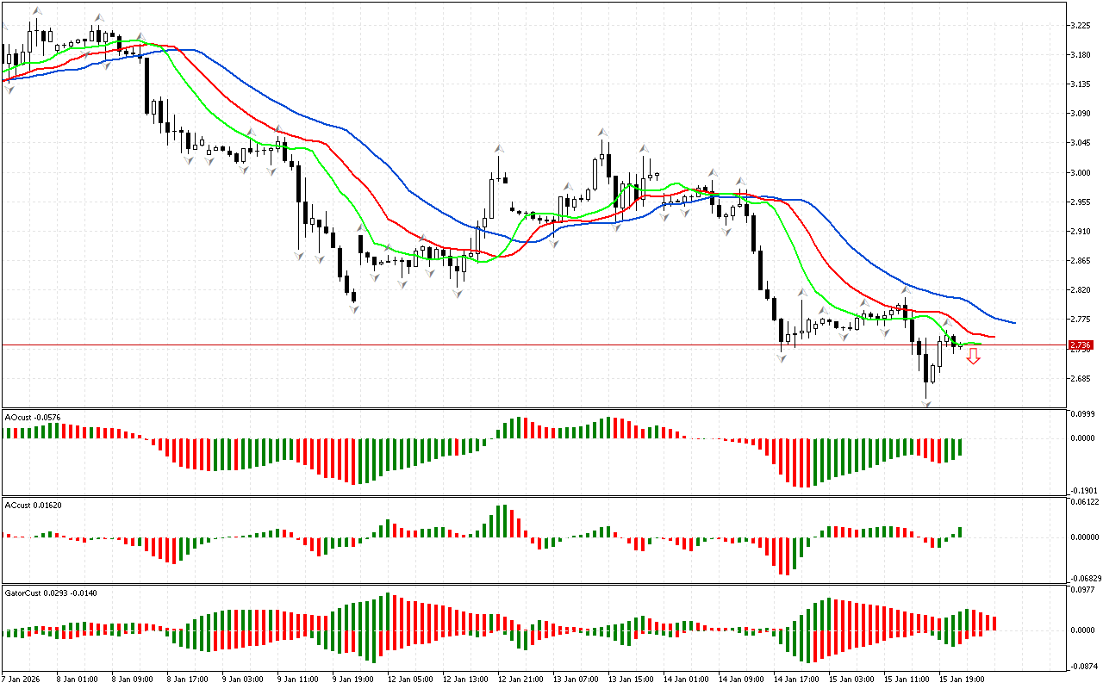Select the blue Alligator line at its right end

pyautogui.click(x=1013, y=323)
